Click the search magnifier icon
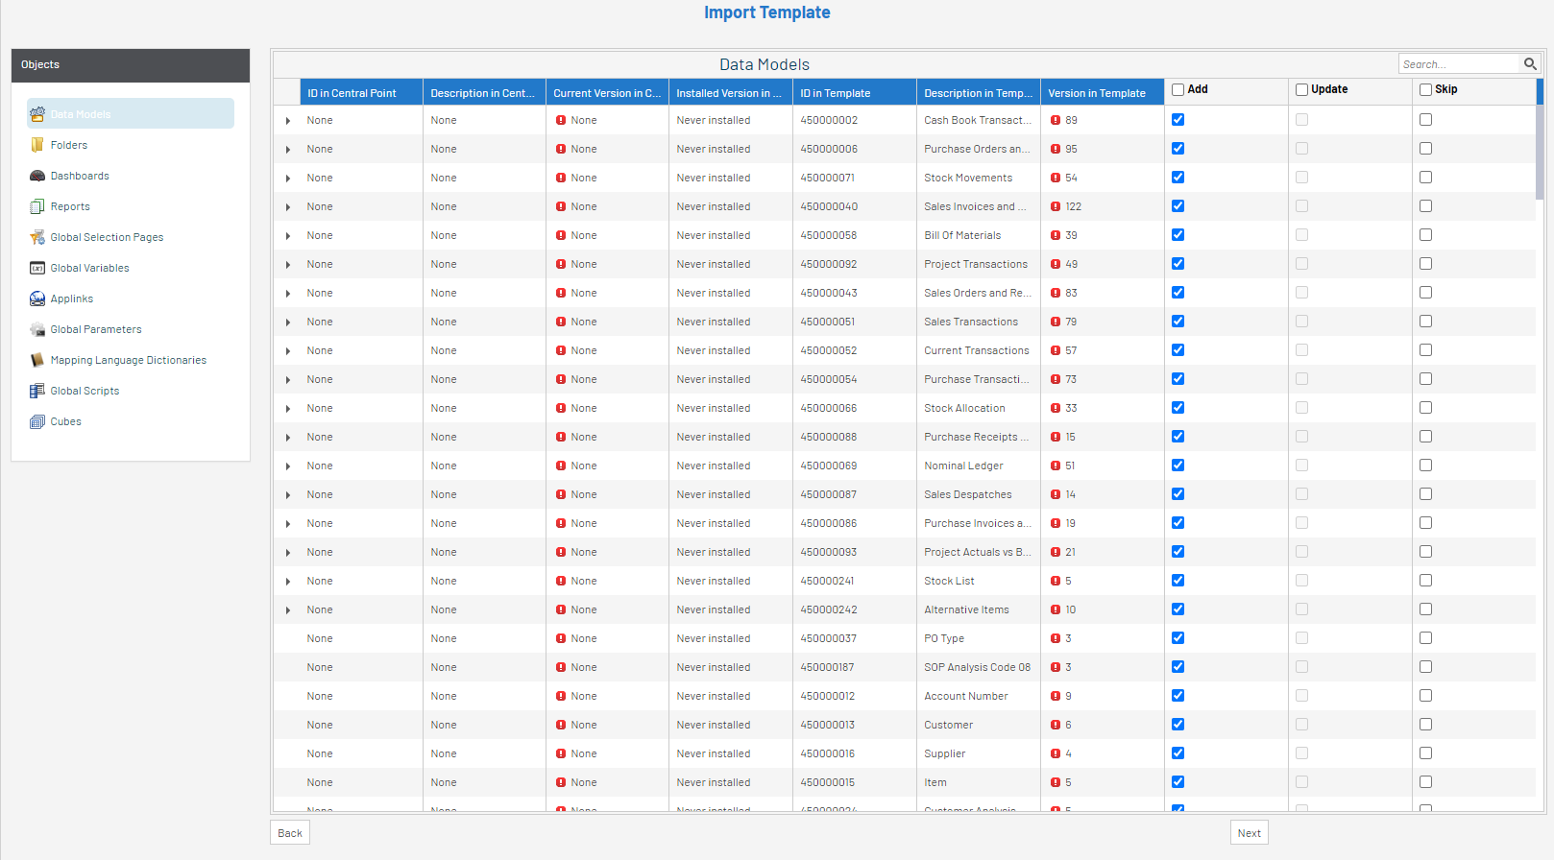Viewport: 1554px width, 860px height. 1530,64
